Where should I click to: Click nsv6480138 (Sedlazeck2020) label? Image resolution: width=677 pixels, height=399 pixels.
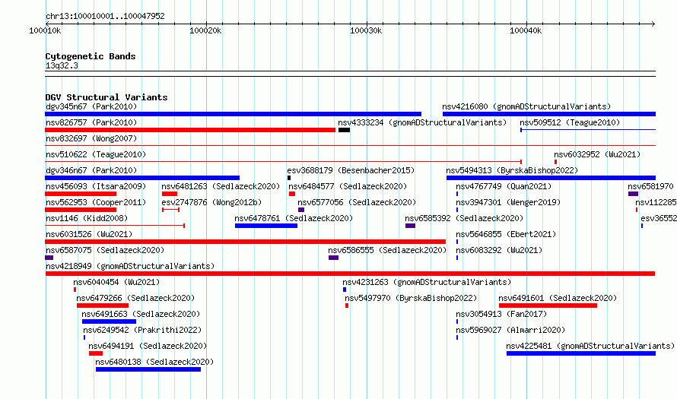[154, 362]
